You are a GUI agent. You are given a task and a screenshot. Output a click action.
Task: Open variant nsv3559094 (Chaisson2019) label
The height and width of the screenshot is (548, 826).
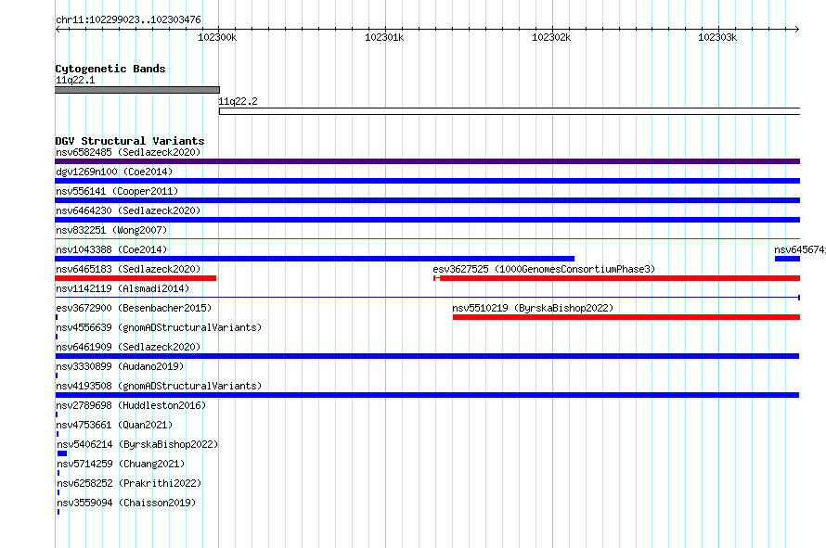point(126,503)
